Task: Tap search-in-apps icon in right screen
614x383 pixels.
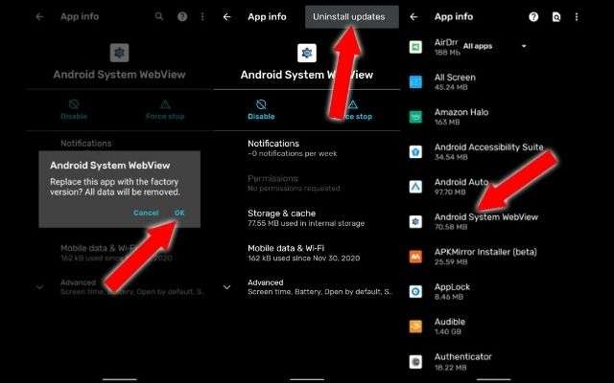Action: [556, 17]
